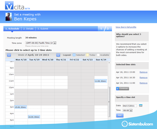Screen dimensions: 157x129
Task: Go to next week arrow
Action: tap(58, 55)
